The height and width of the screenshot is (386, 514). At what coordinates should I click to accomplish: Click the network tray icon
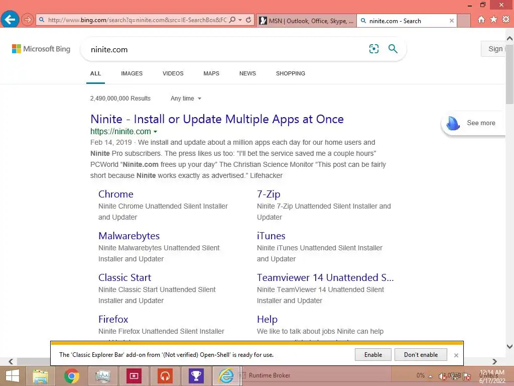point(455,376)
